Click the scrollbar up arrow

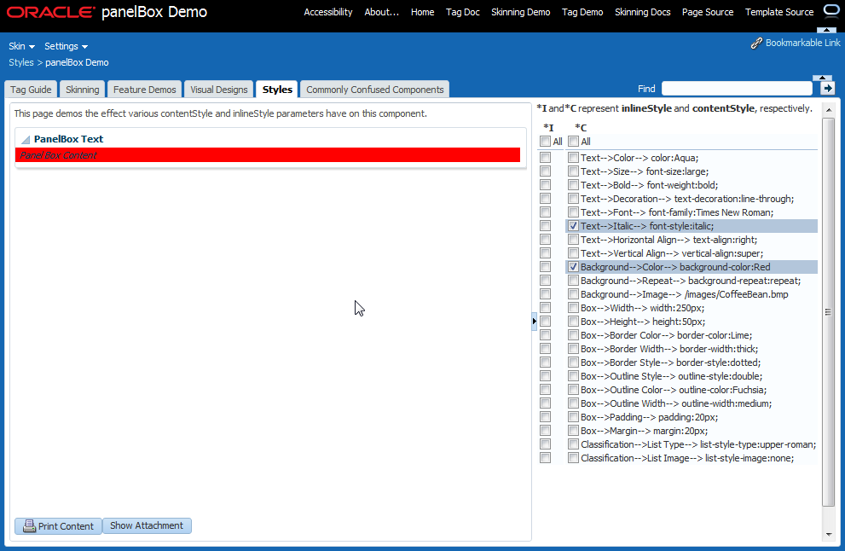(829, 110)
